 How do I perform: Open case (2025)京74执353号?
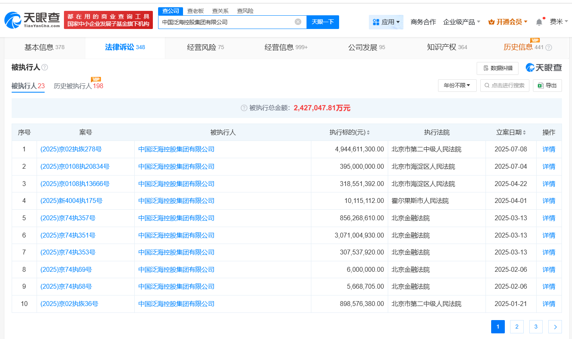coord(68,252)
